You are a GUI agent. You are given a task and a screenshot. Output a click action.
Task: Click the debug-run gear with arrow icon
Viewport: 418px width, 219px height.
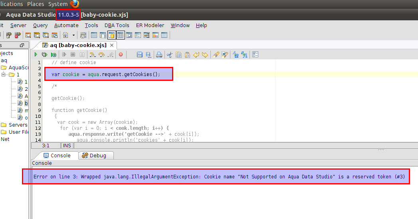(45, 55)
